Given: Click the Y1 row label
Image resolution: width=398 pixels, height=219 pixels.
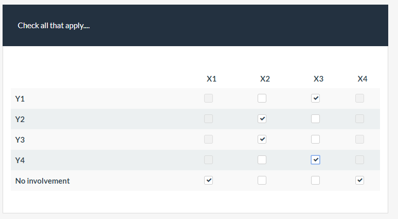Looking at the screenshot, I should click(20, 98).
